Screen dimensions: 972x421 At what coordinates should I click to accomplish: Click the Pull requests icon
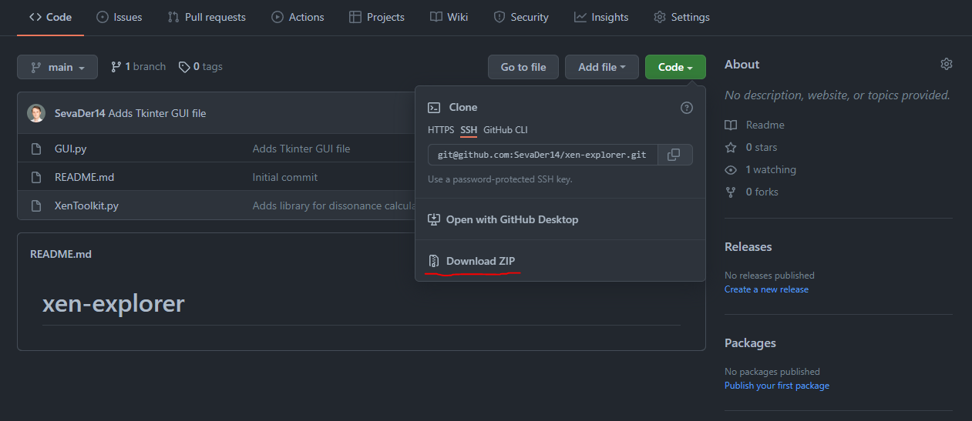[173, 17]
